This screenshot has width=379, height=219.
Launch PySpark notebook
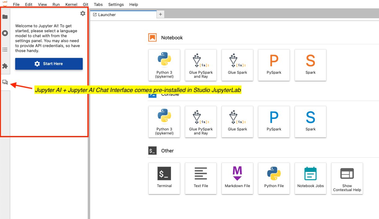[274, 65]
